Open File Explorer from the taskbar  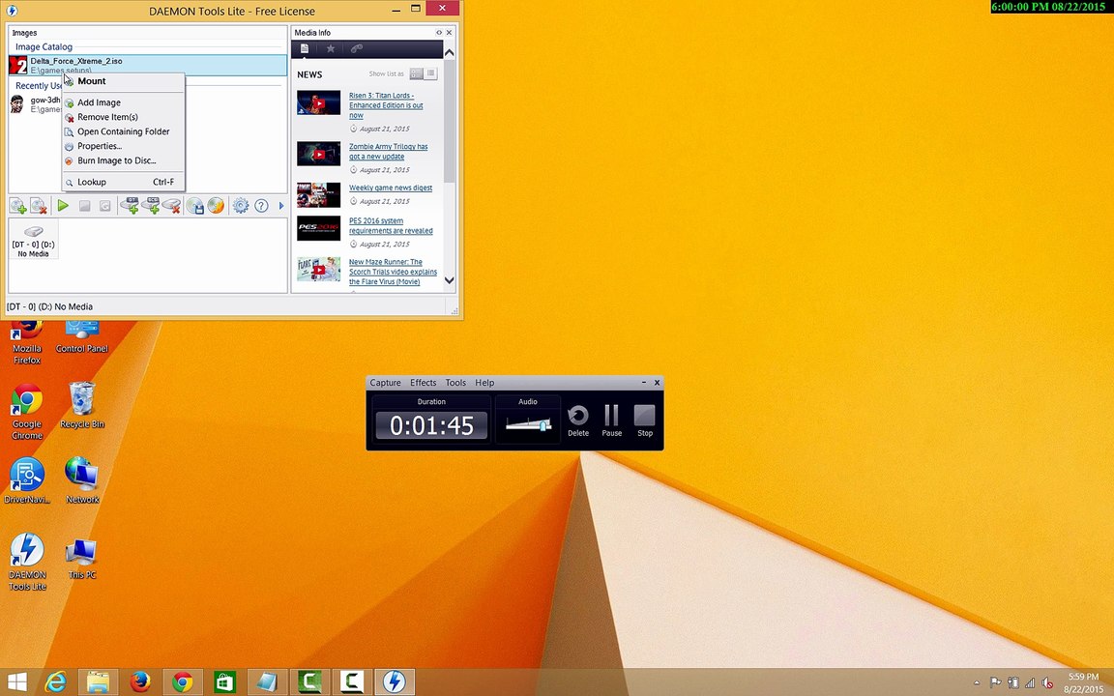[98, 682]
